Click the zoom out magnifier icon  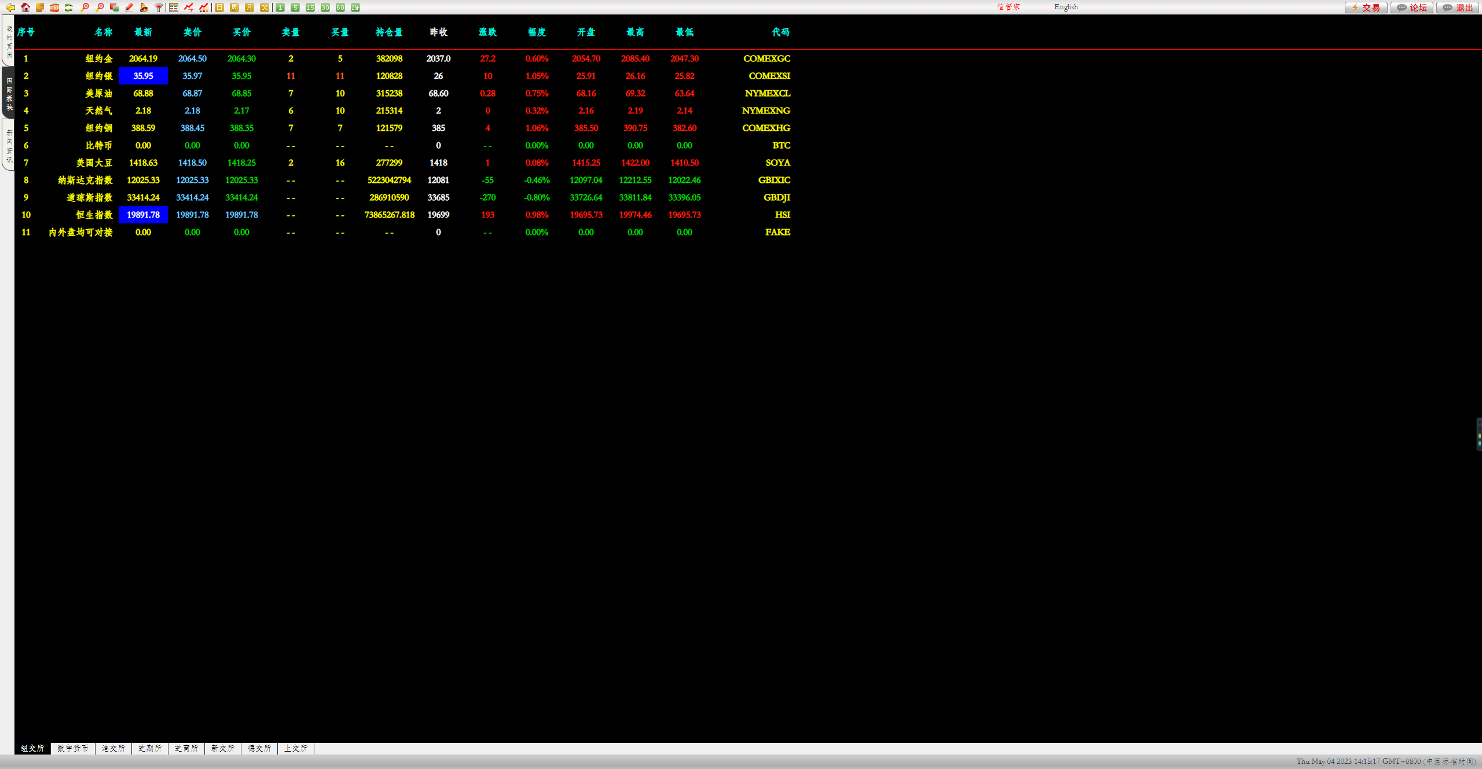100,8
